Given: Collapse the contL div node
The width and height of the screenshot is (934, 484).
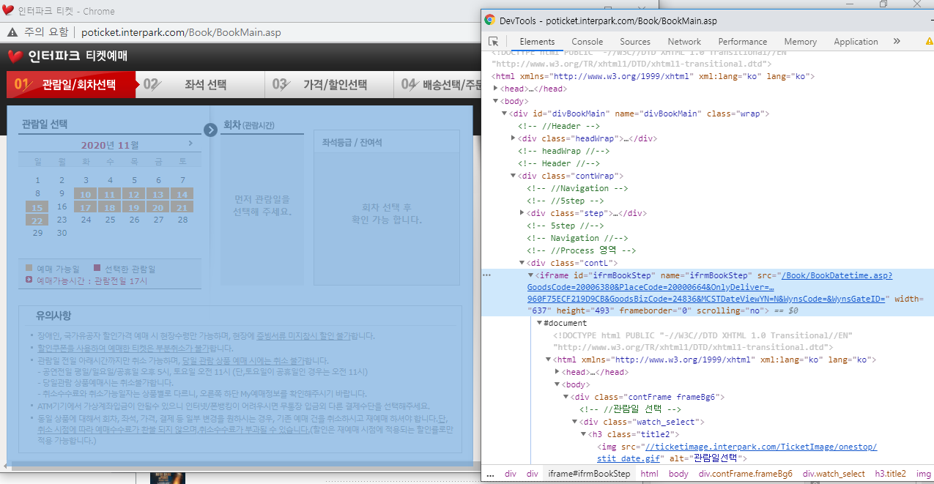Looking at the screenshot, I should (x=522, y=263).
